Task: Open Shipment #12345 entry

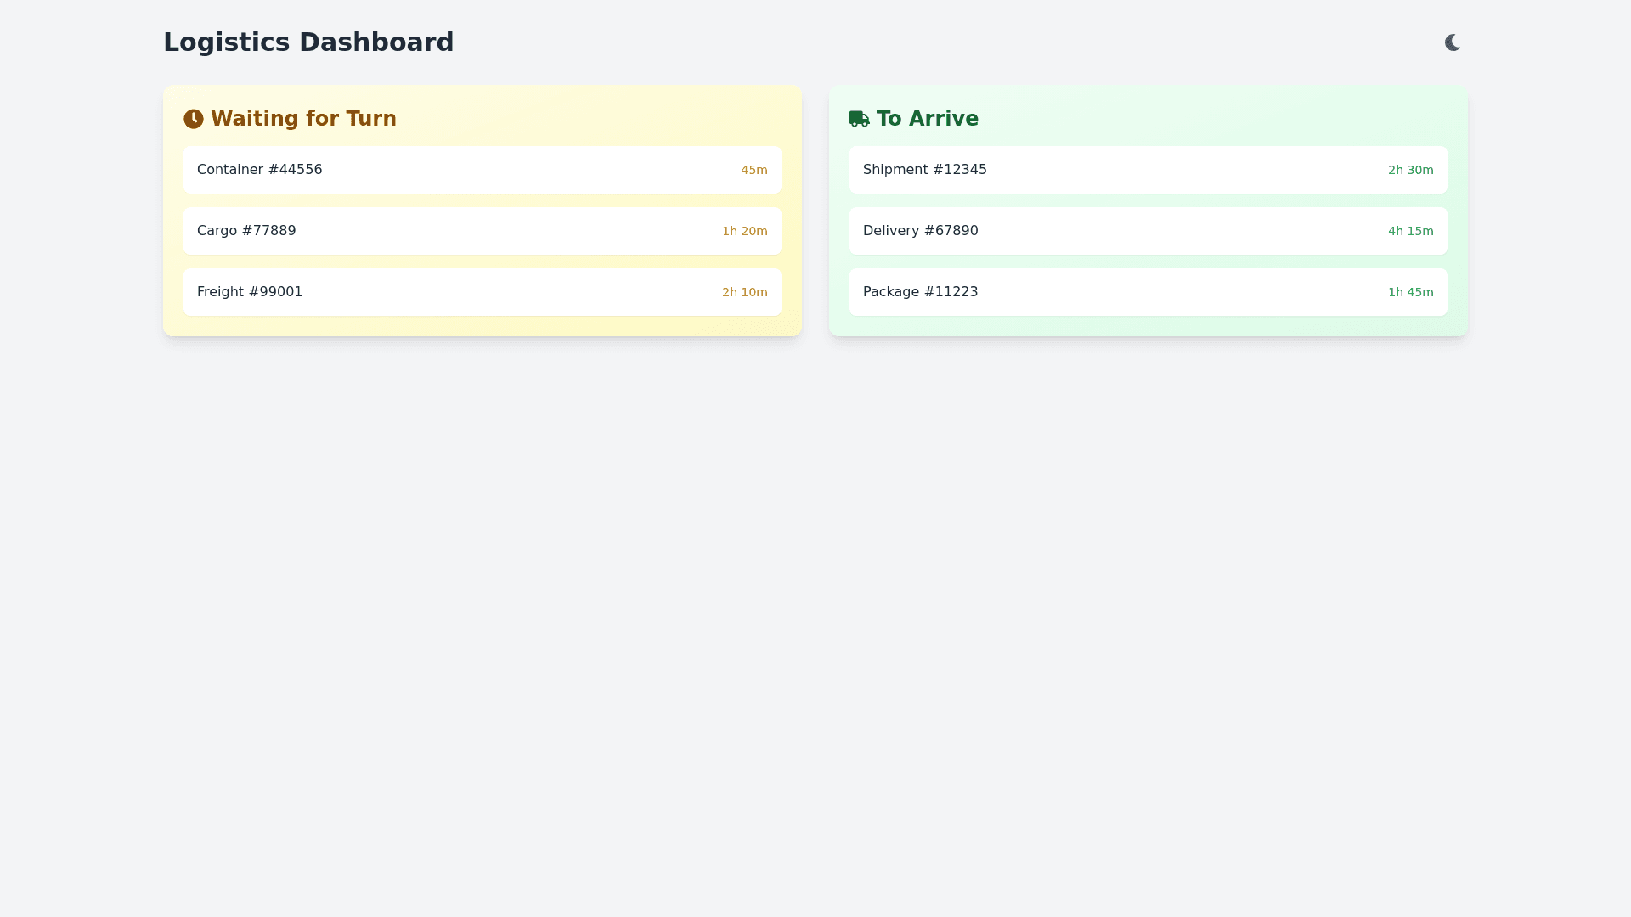Action: 1148,169
